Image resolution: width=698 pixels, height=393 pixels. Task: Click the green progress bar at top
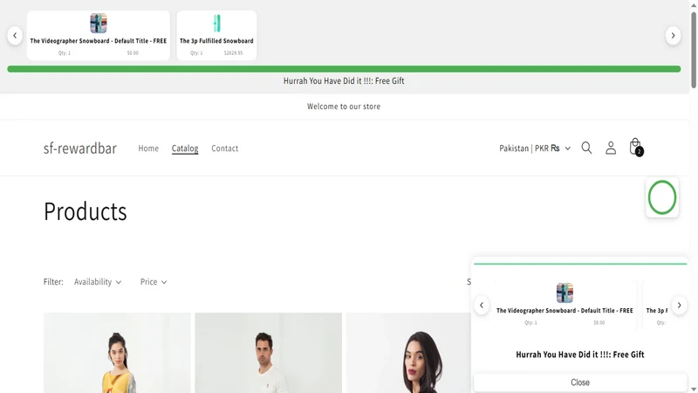click(x=344, y=69)
